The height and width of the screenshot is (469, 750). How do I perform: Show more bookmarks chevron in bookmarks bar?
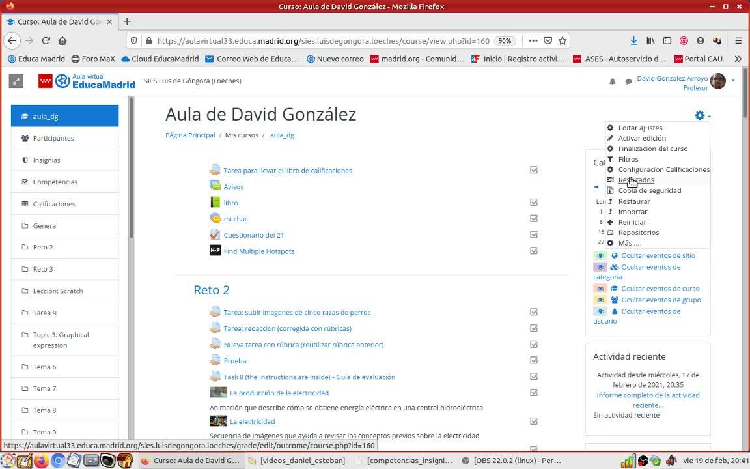[x=738, y=59]
